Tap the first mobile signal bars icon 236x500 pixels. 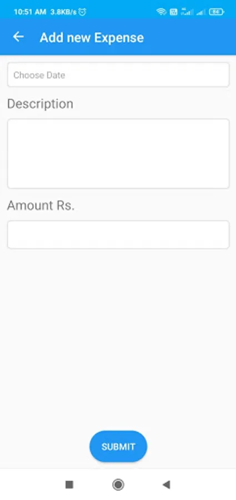pos(187,12)
